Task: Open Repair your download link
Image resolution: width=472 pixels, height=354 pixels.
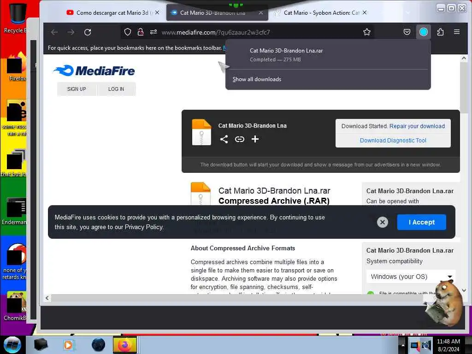Action: (417, 126)
